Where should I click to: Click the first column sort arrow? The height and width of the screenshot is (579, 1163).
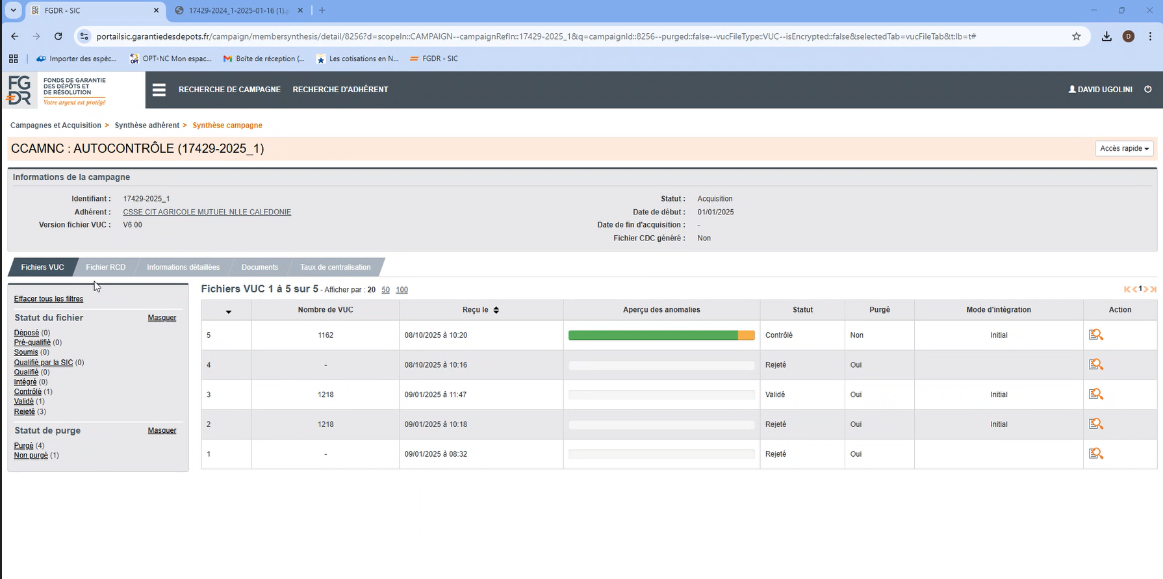click(229, 312)
